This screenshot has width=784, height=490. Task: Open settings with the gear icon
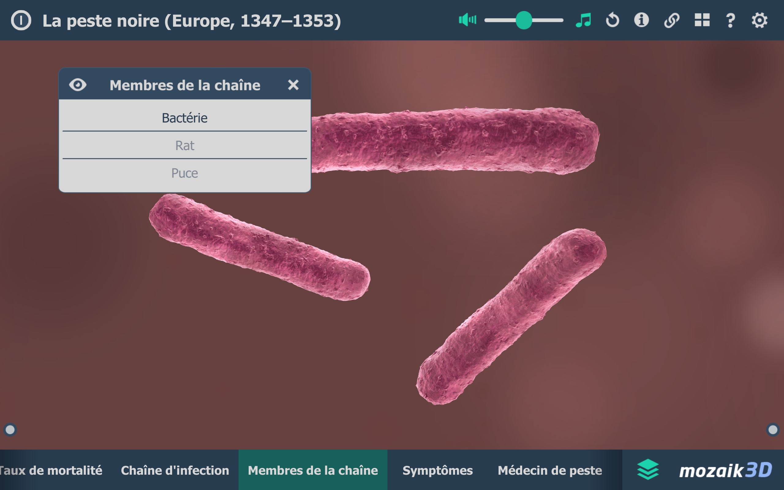click(759, 20)
